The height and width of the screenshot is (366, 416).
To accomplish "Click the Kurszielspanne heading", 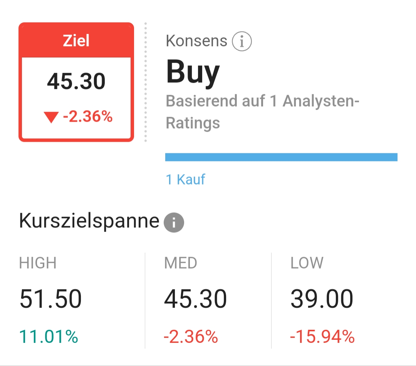I will point(89,221).
